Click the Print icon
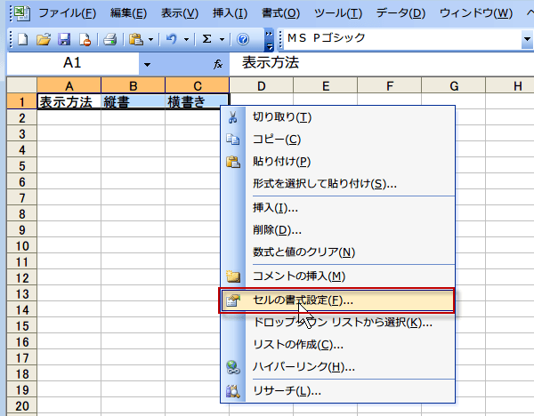 [110, 39]
